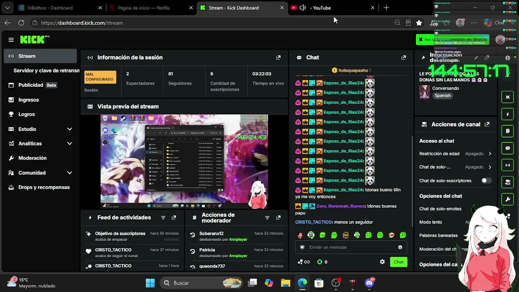
Task: Toggle Chat de solo-suscriptores switch
Action: tap(486, 181)
